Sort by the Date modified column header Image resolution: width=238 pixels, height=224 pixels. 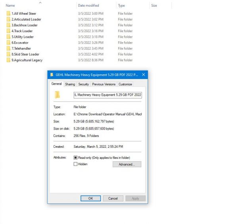click(88, 6)
